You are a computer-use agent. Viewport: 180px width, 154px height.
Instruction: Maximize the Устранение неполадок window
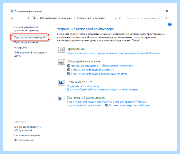[157, 11]
